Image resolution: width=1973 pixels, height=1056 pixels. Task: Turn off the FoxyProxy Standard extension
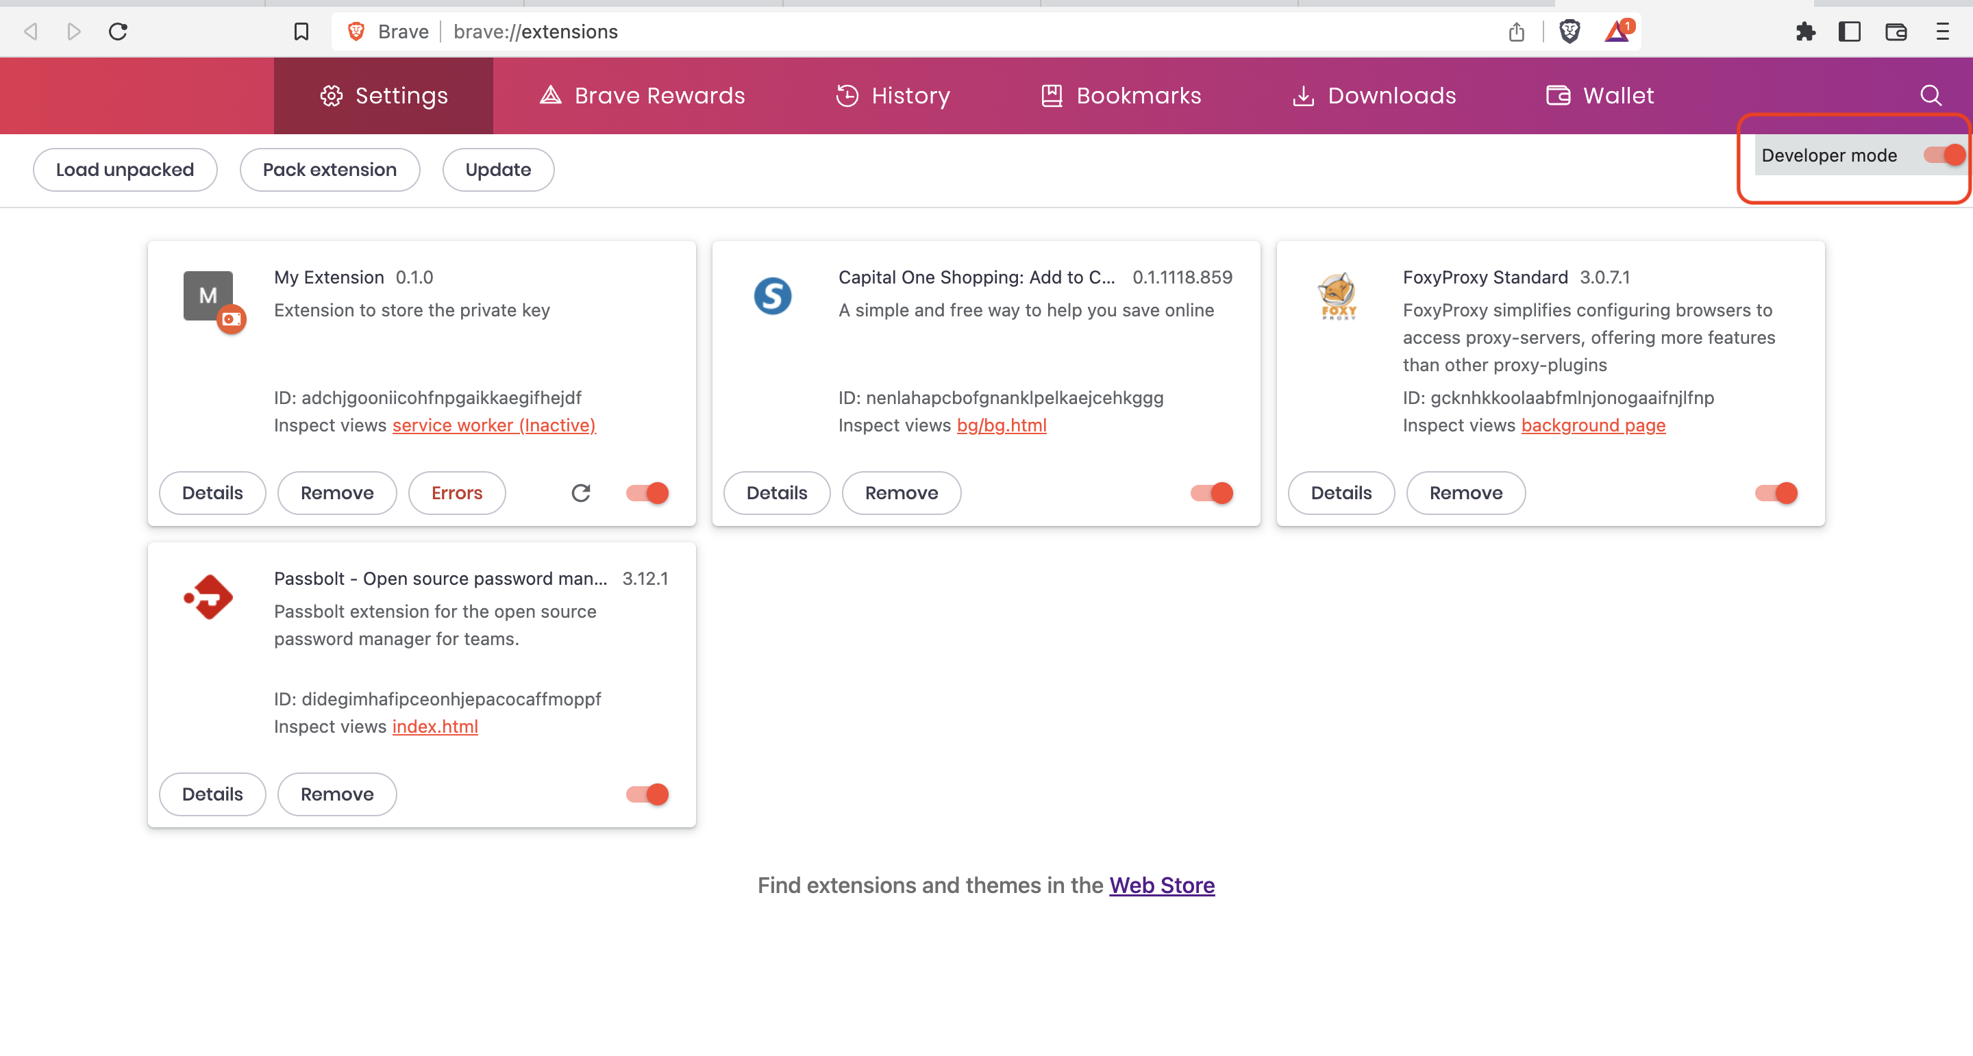[1776, 492]
